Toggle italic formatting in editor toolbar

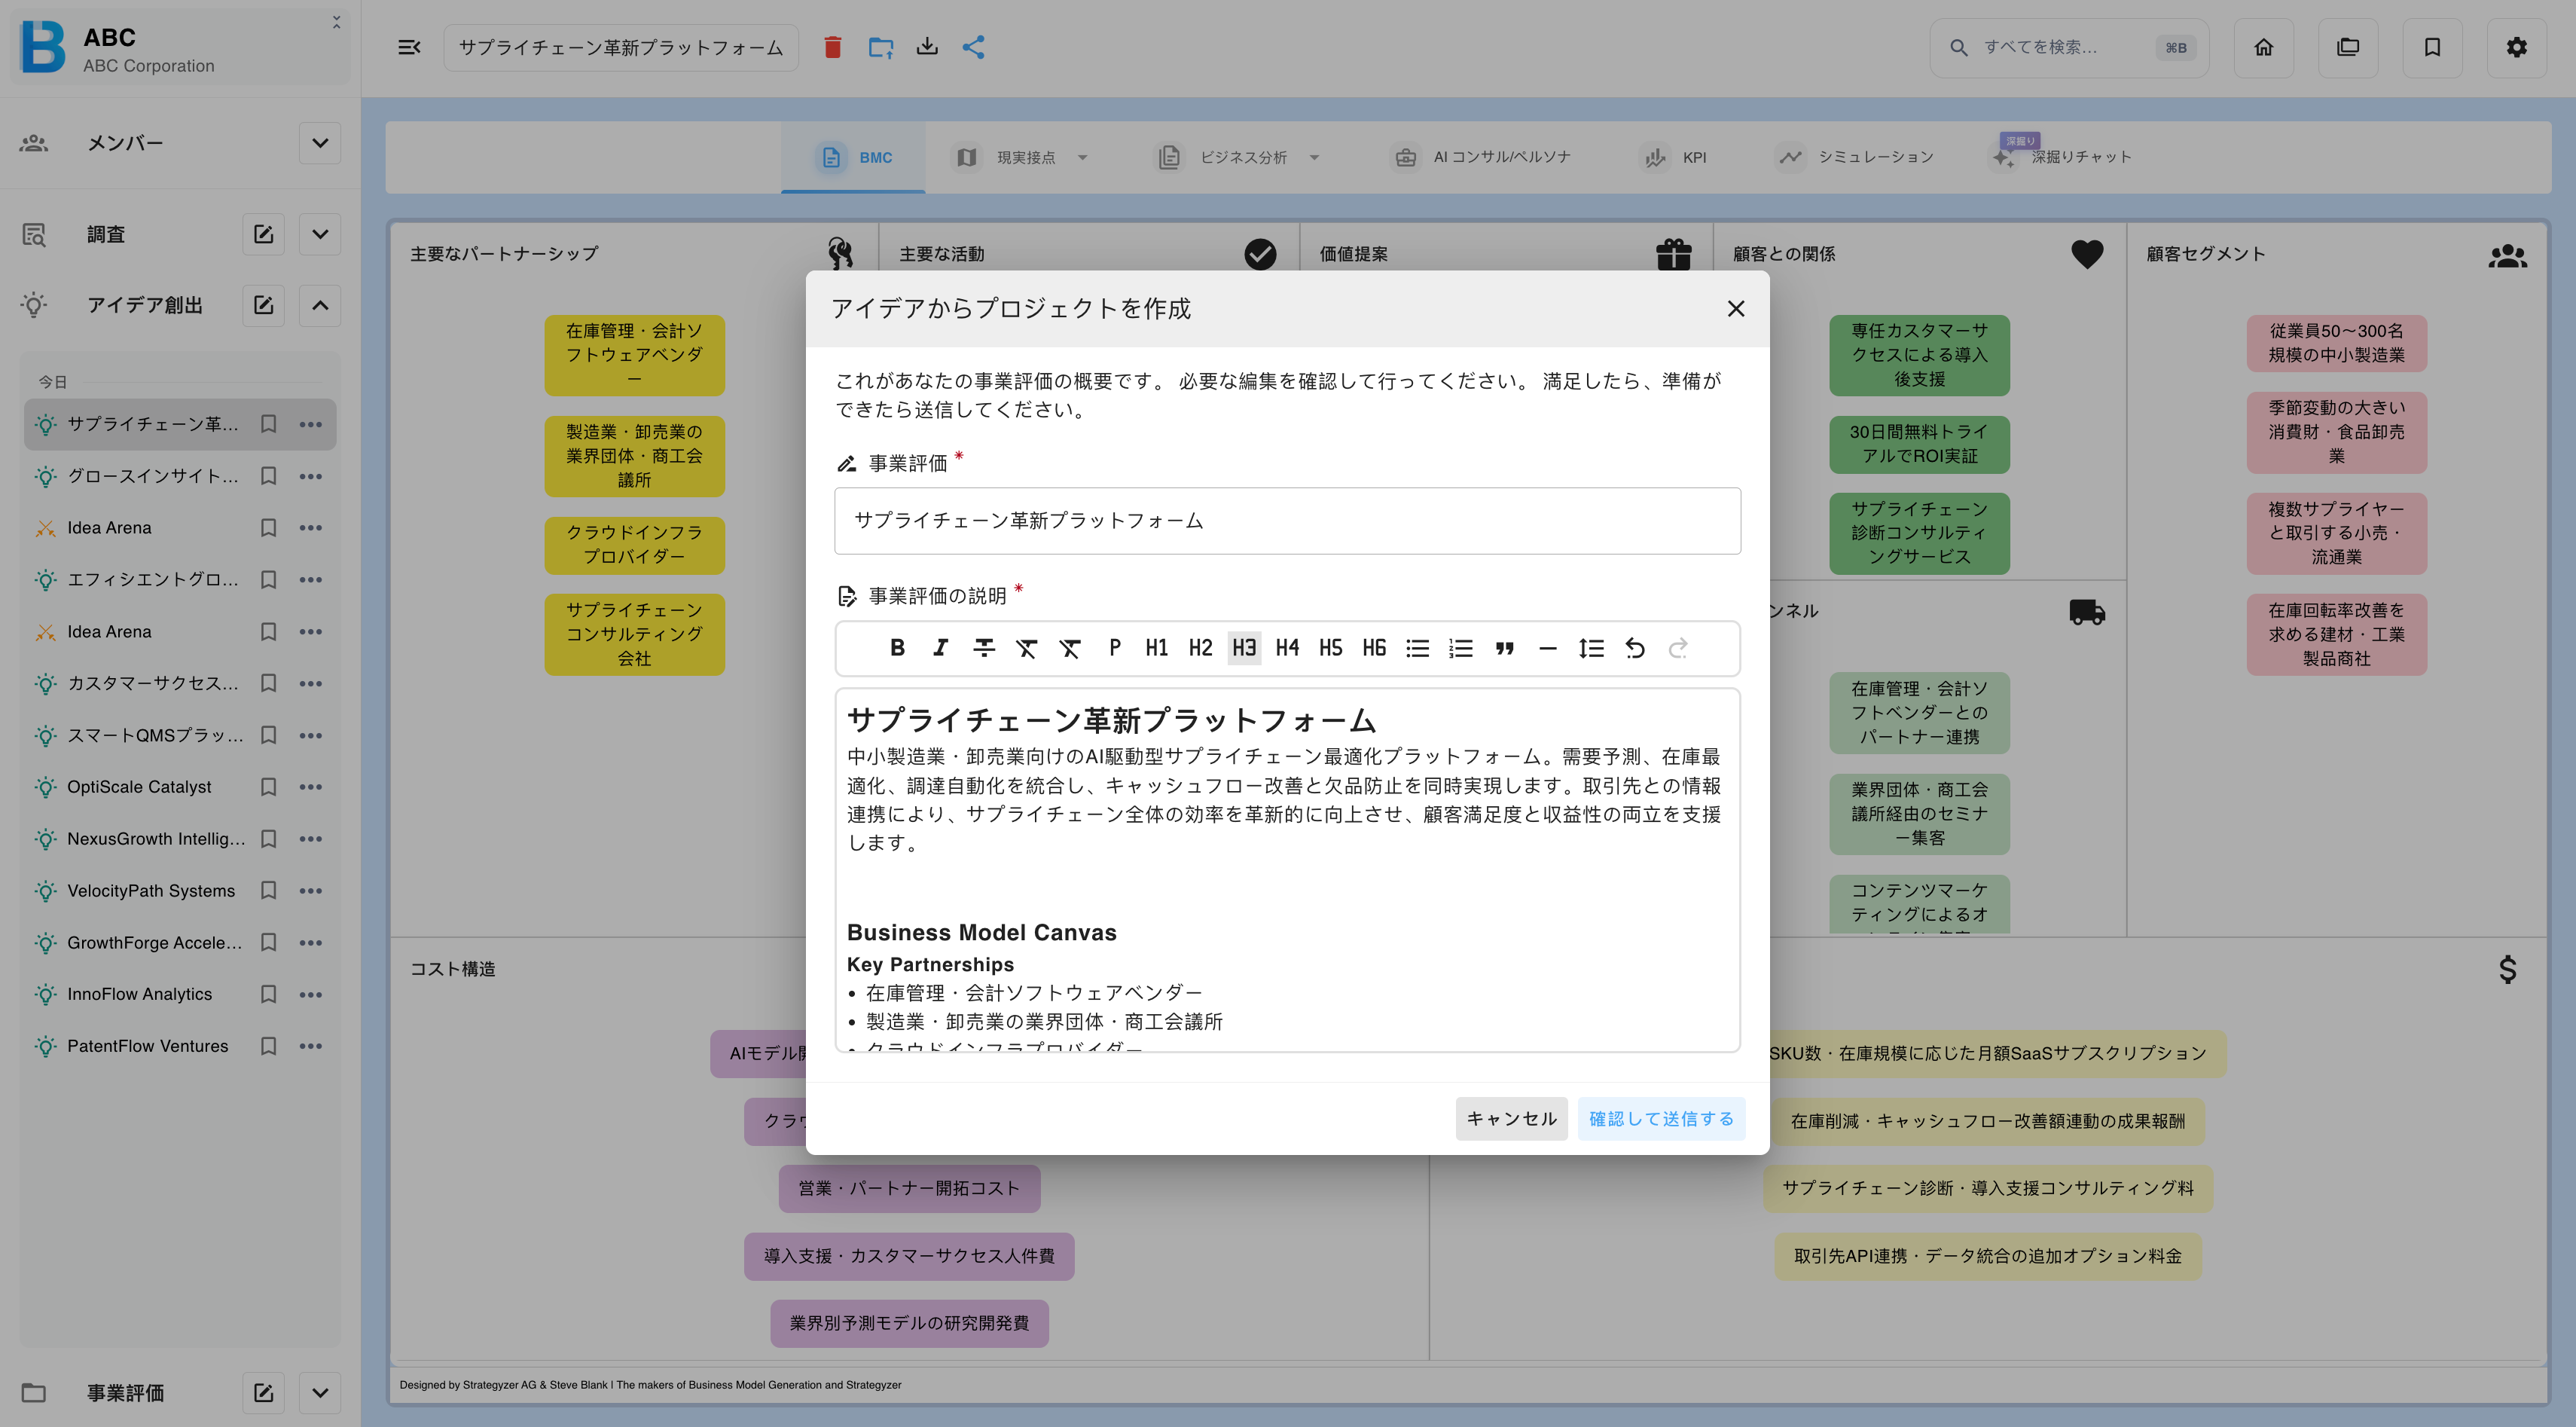(940, 648)
